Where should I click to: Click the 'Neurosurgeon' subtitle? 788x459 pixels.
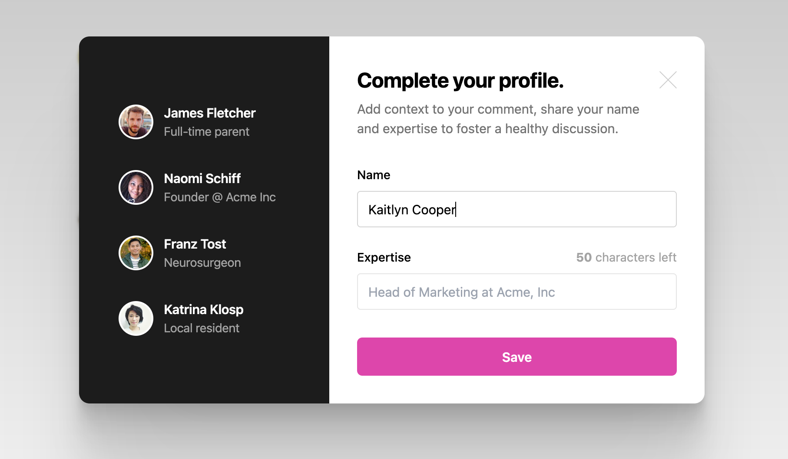pos(202,263)
